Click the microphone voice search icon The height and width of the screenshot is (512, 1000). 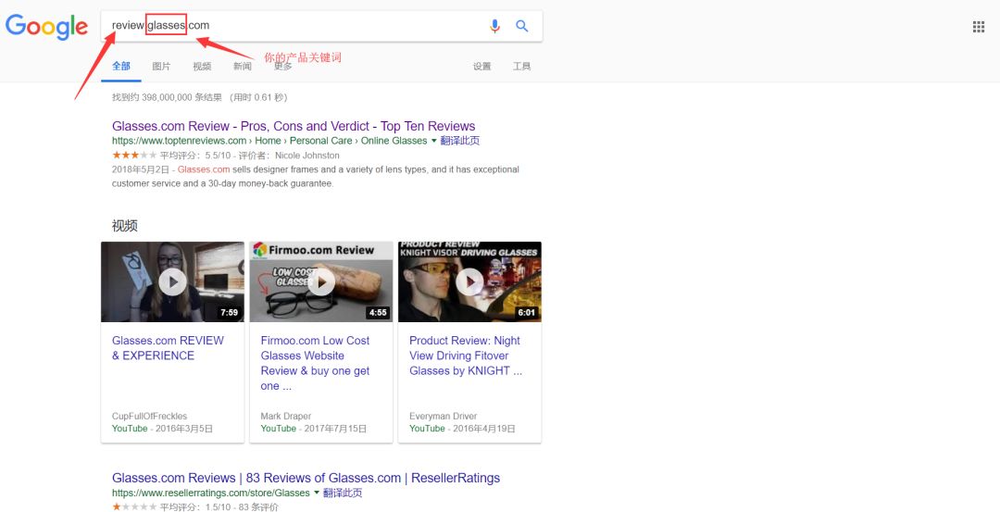pos(494,26)
